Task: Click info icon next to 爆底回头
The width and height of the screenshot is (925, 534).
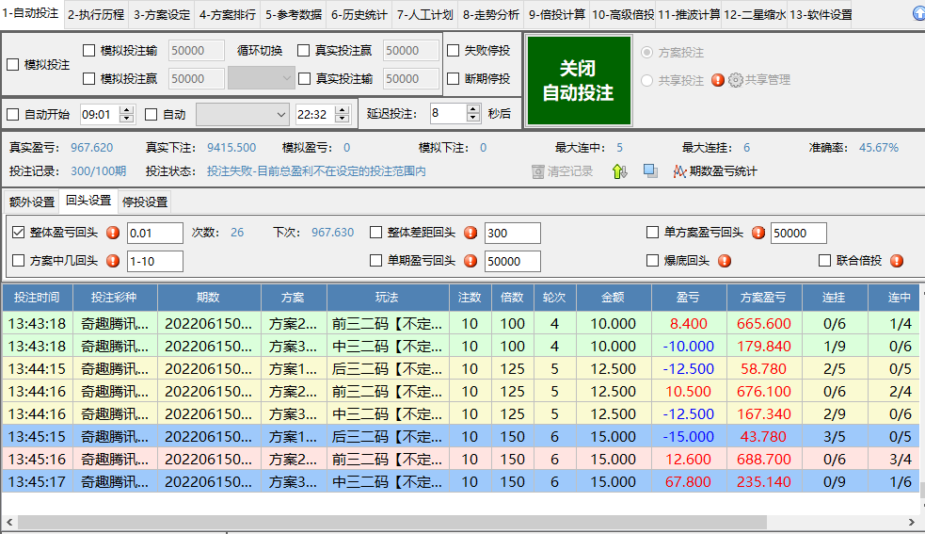Action: tap(725, 261)
